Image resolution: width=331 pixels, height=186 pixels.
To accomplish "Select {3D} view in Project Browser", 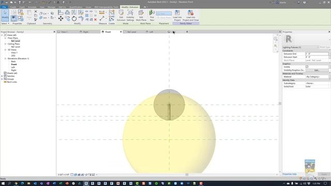I will click(13, 56).
